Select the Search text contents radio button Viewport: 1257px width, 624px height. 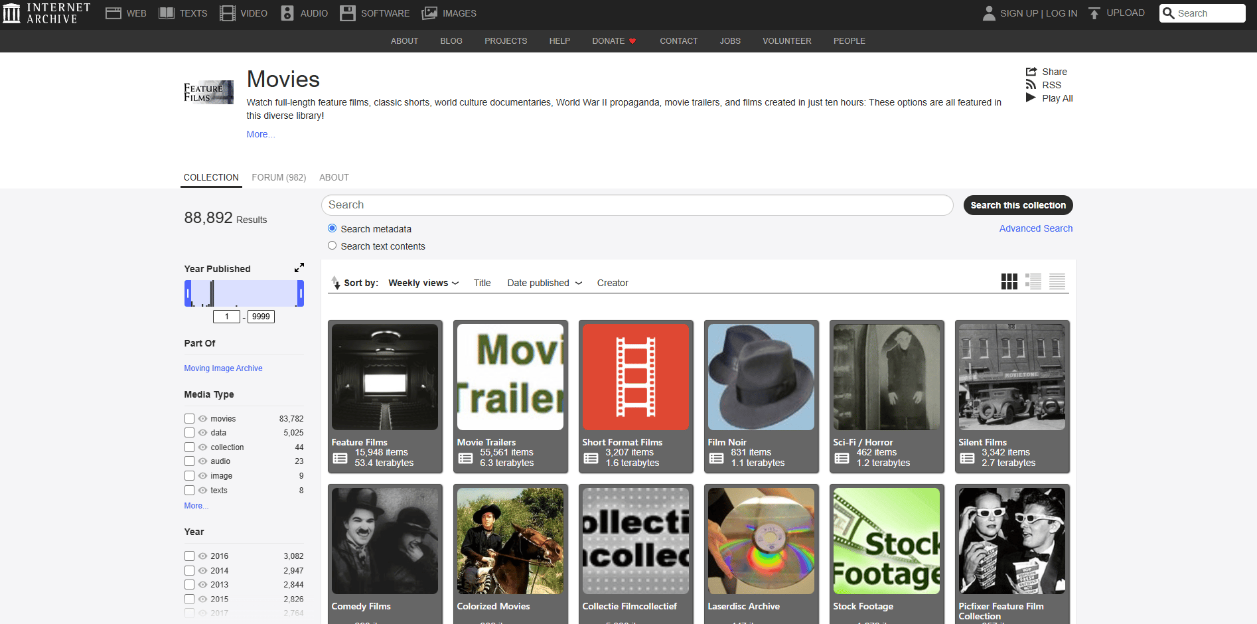(x=332, y=246)
